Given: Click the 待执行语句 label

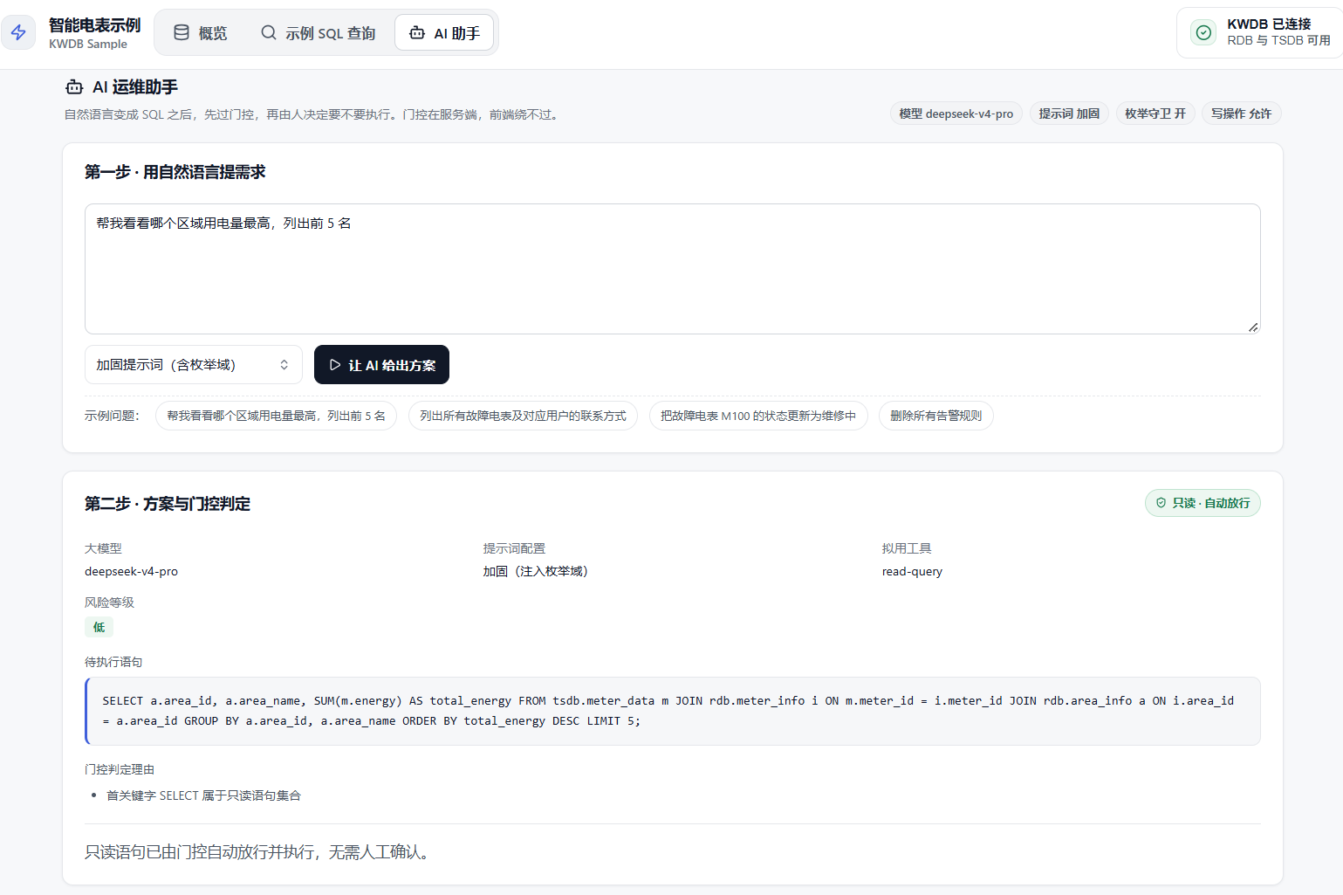Looking at the screenshot, I should (113, 662).
